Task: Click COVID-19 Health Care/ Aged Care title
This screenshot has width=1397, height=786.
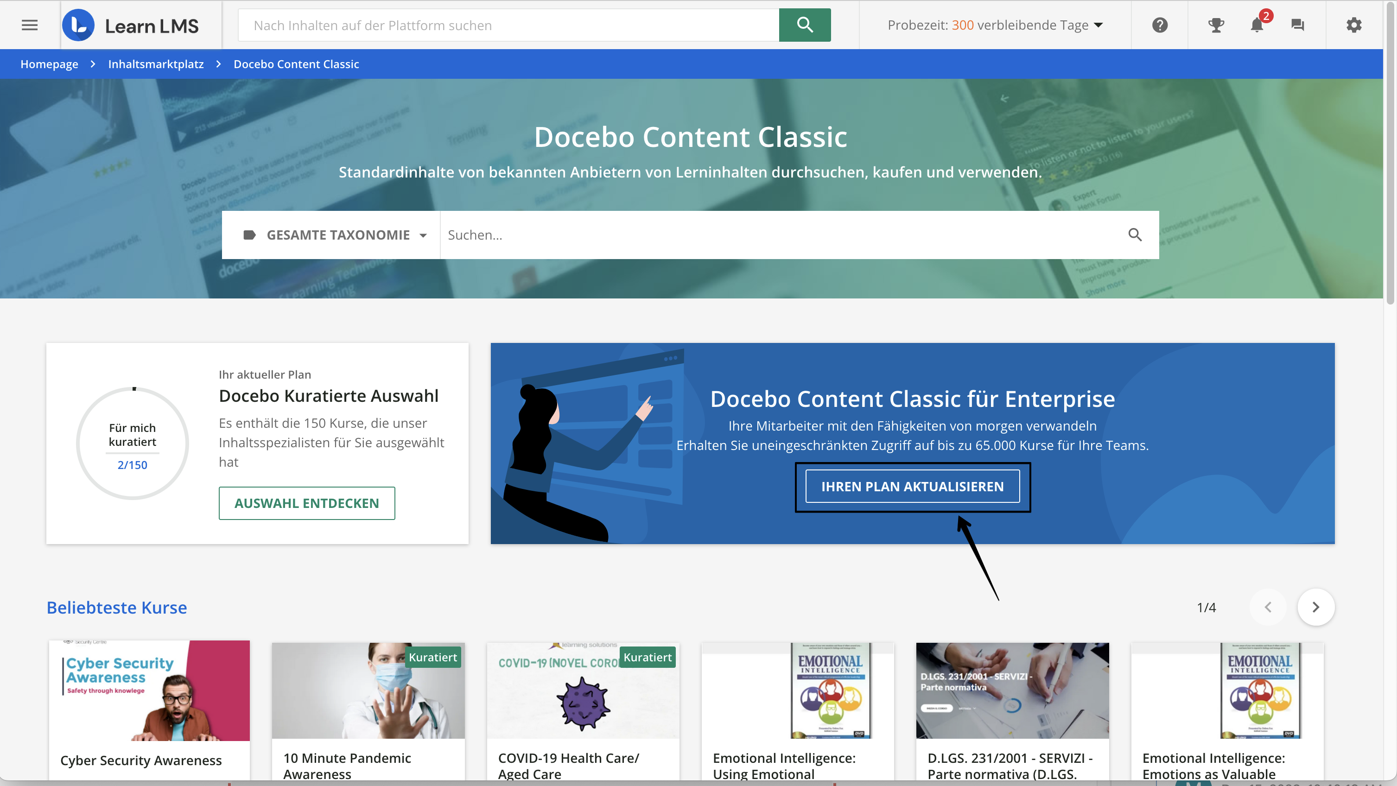Action: click(568, 766)
